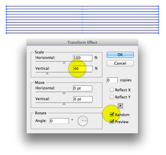
Task: Click the reference point locator icon
Action: tap(120, 106)
